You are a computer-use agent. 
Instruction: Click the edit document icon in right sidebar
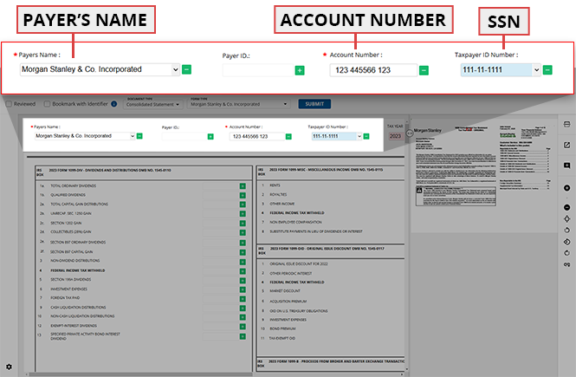coord(566,145)
